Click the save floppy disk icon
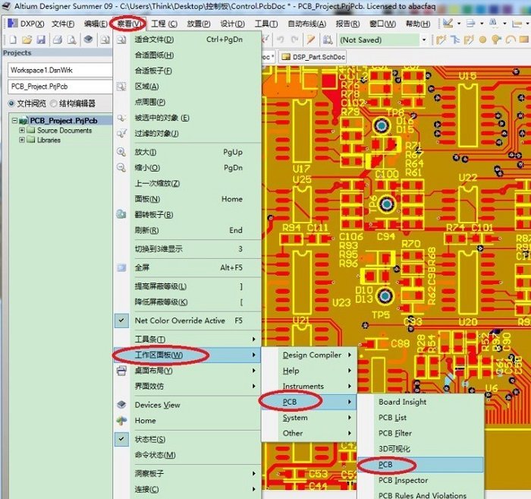 point(41,40)
